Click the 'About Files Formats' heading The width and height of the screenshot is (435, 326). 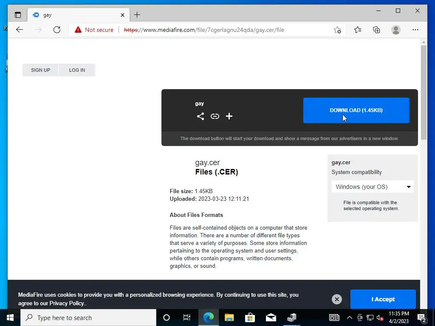196,215
